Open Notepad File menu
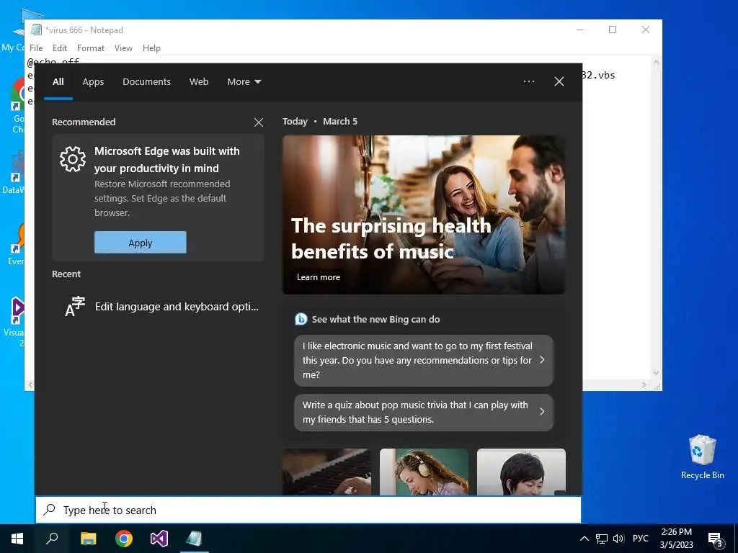Image resolution: width=738 pixels, height=553 pixels. coord(36,48)
